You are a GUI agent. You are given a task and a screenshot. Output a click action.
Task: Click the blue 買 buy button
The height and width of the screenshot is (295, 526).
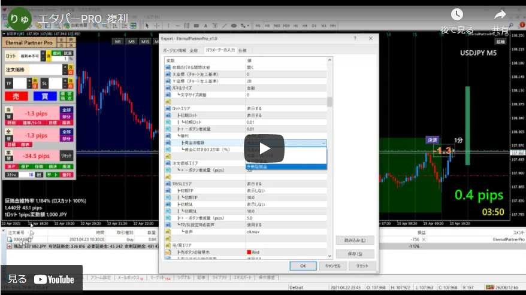pos(45,96)
